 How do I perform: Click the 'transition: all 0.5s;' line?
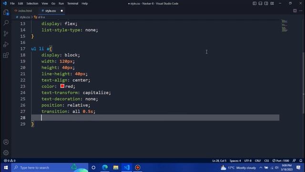pos(68,111)
